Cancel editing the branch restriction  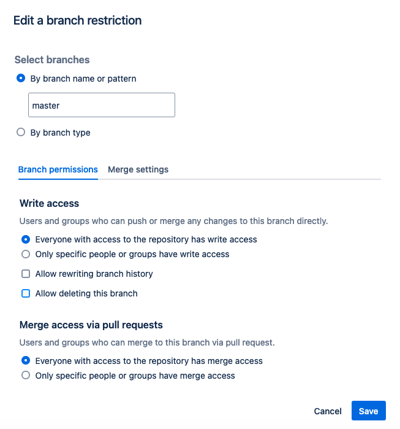pos(328,411)
